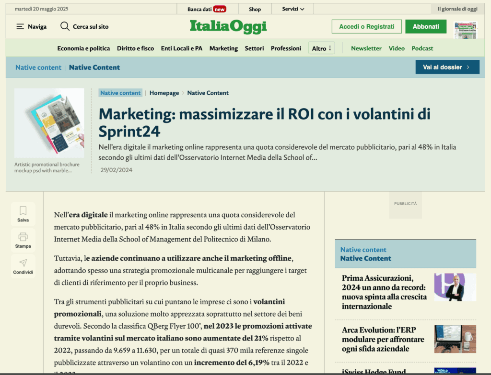Open the Arca Evolution article thumbnail
The width and height of the screenshot is (491, 375).
click(455, 339)
